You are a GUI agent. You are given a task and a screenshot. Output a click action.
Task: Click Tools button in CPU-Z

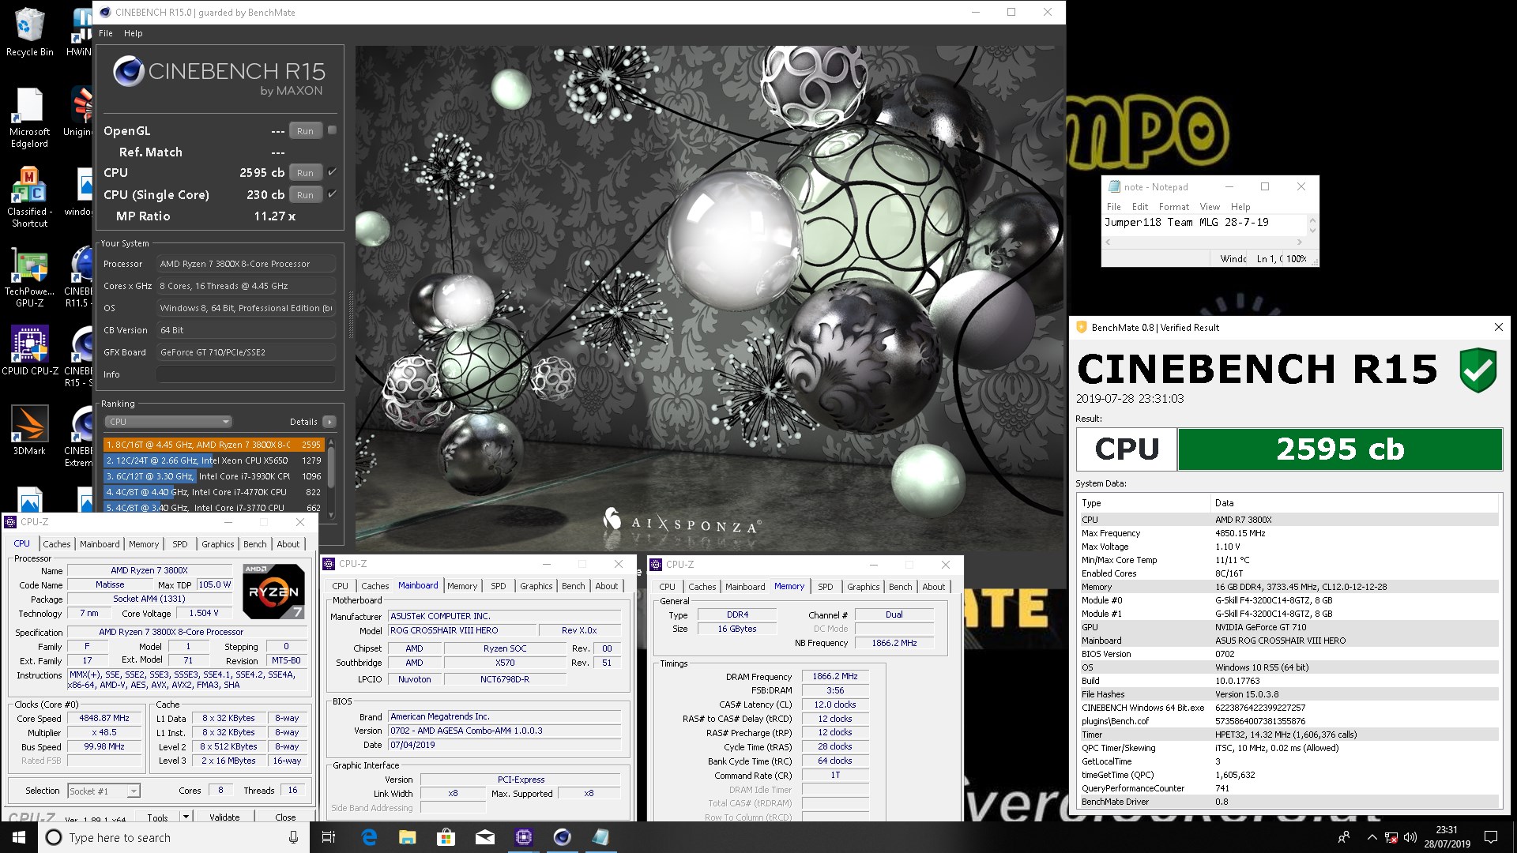(x=158, y=817)
